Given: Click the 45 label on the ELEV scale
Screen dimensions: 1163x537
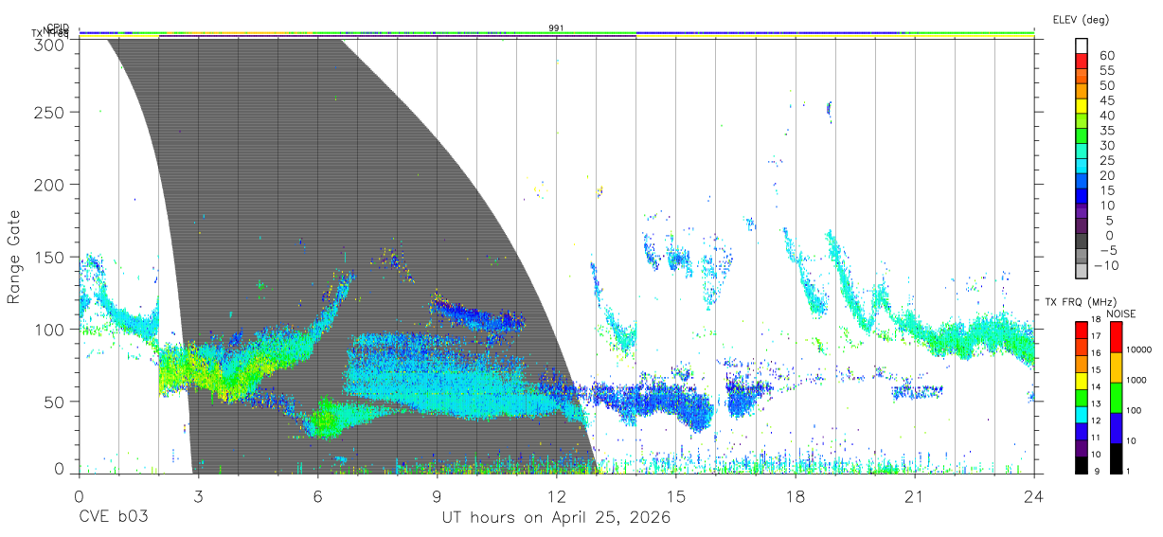Looking at the screenshot, I should pos(1106,100).
